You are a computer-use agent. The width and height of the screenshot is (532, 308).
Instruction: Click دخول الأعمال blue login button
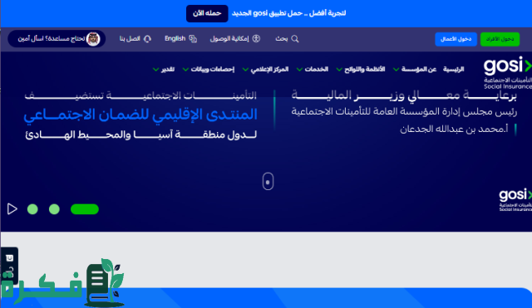pyautogui.click(x=456, y=39)
